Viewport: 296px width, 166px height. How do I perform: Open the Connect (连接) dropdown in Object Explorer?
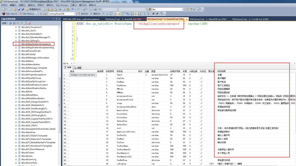pyautogui.click(x=4, y=23)
